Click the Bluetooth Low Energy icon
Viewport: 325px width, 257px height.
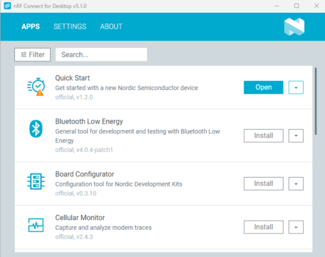click(36, 128)
